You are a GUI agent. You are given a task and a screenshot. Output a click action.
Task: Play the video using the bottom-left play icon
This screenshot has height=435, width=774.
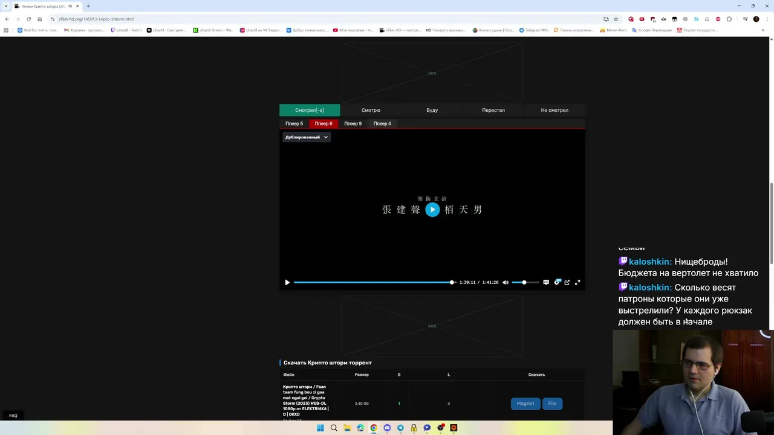click(287, 282)
